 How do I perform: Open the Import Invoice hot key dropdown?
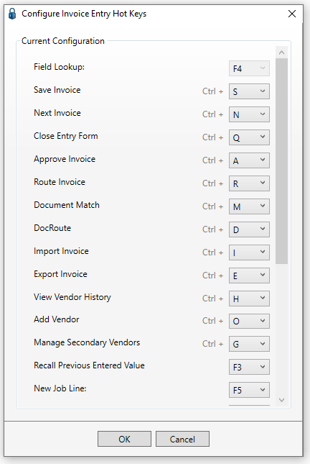tap(249, 253)
